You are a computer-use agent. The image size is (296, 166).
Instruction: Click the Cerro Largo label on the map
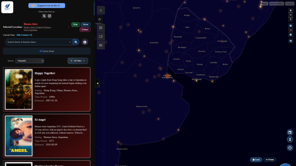pos(222,41)
